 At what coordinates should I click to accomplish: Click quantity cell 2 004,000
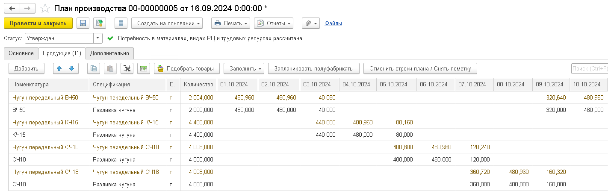tap(198, 97)
